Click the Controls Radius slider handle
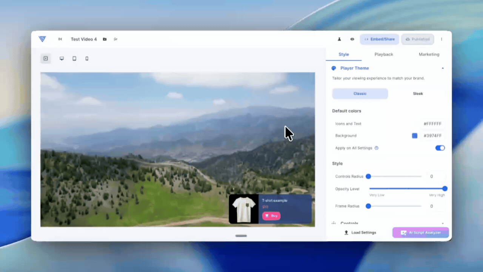 [x=368, y=176]
